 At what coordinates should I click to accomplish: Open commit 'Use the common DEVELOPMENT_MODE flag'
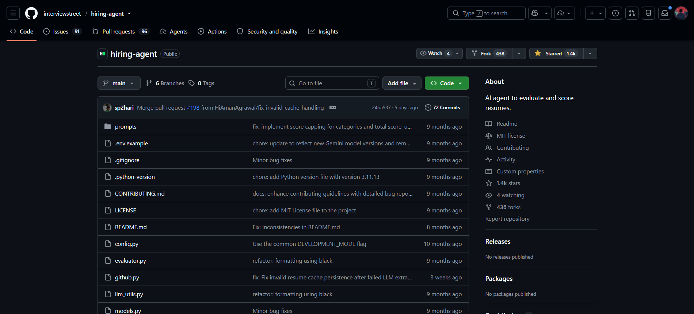pyautogui.click(x=309, y=244)
